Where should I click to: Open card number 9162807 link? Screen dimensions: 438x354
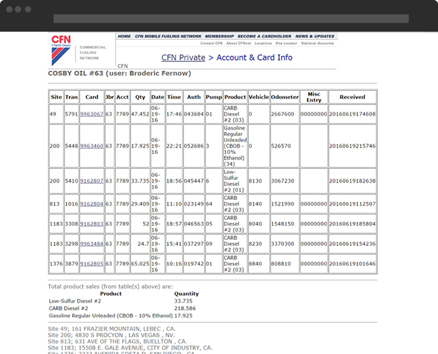(91, 181)
